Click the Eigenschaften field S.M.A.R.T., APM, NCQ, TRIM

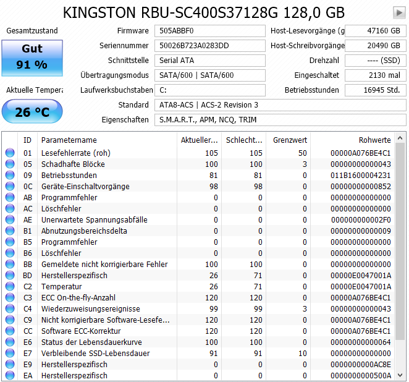click(x=280, y=120)
